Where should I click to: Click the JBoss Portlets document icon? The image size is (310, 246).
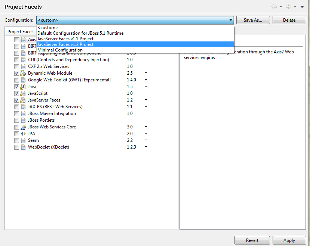pyautogui.click(x=23, y=120)
